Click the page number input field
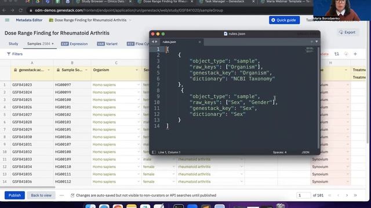Screen dimensions: 371x208 coord(304,195)
